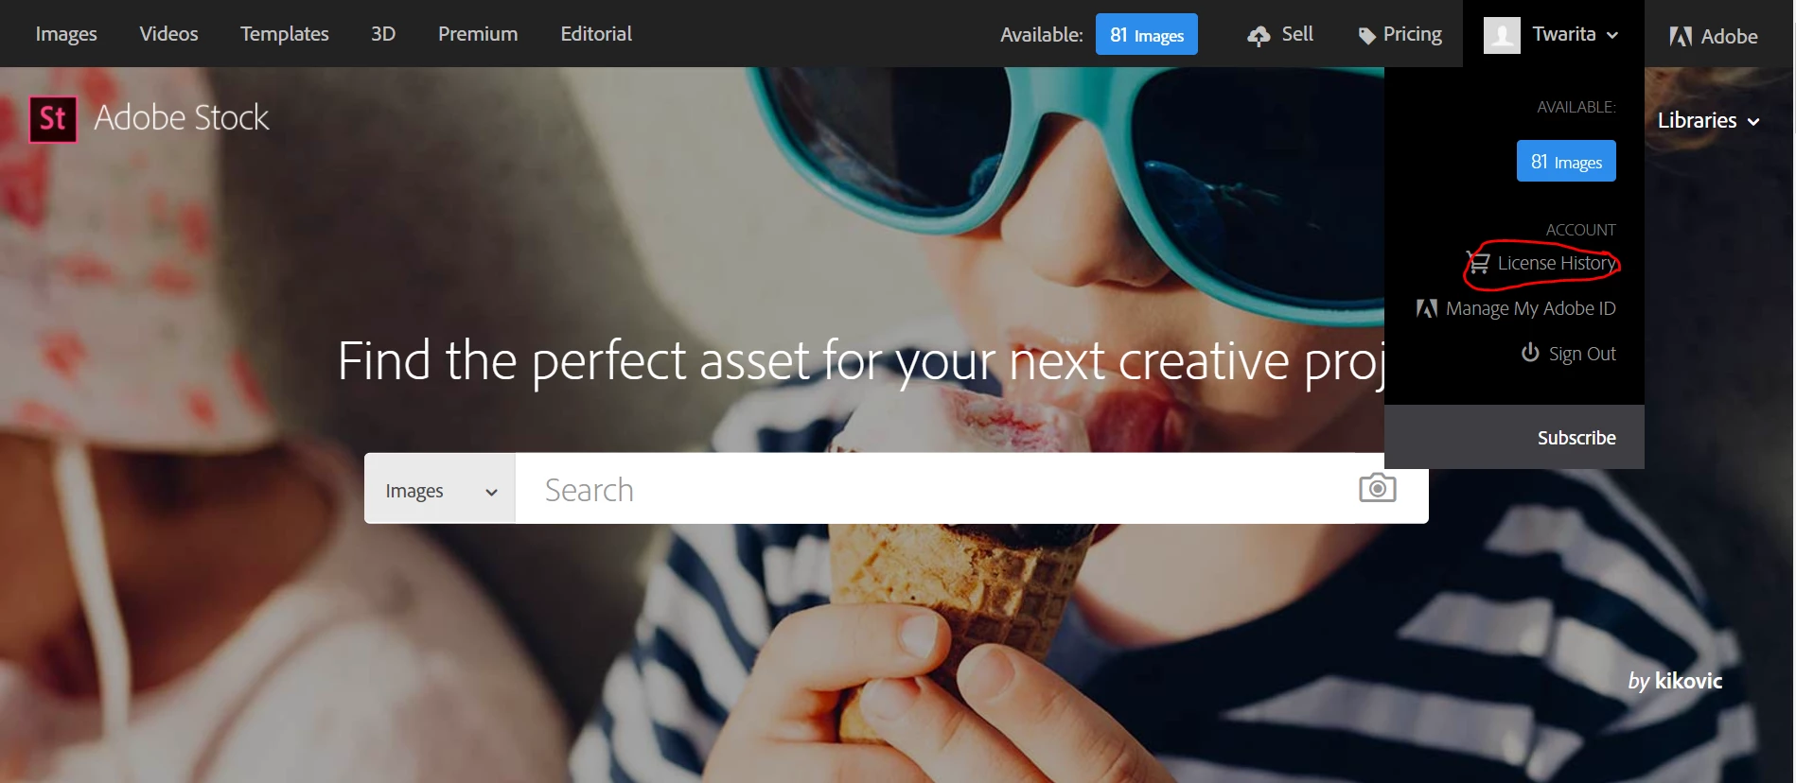
Task: Expand the Libraries dropdown
Action: (x=1708, y=121)
